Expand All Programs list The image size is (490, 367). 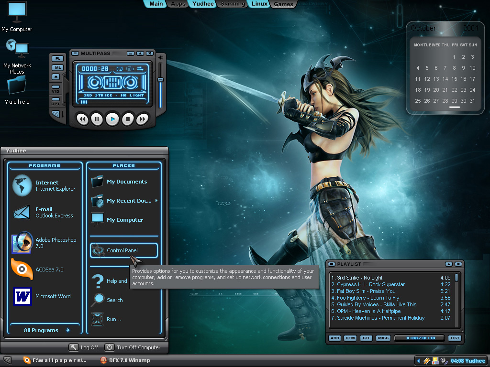tap(46, 330)
